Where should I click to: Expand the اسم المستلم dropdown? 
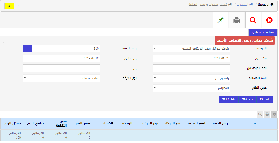click(191, 78)
